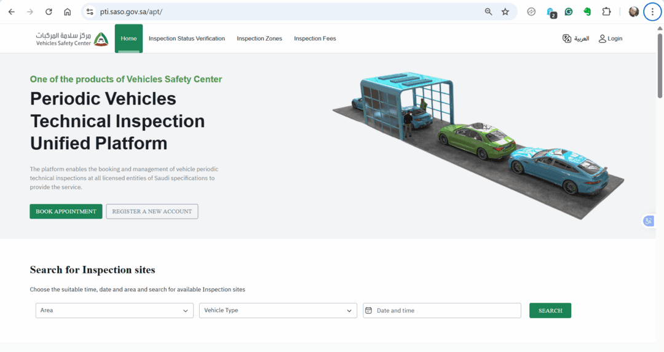Expand the Vehicle Type dropdown

click(x=278, y=311)
